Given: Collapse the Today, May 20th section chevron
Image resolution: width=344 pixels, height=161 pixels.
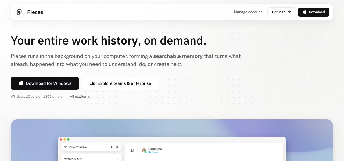Looking at the screenshot, I should [x=117, y=159].
